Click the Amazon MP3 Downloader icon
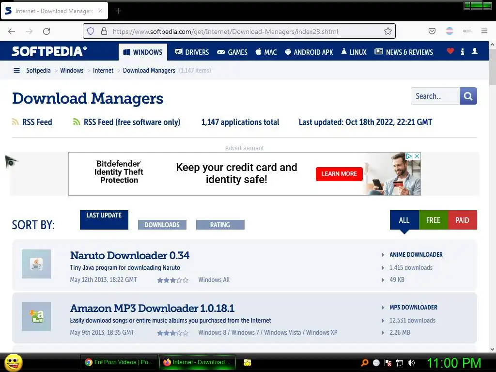Viewport: 496px width, 372px height. (x=36, y=317)
